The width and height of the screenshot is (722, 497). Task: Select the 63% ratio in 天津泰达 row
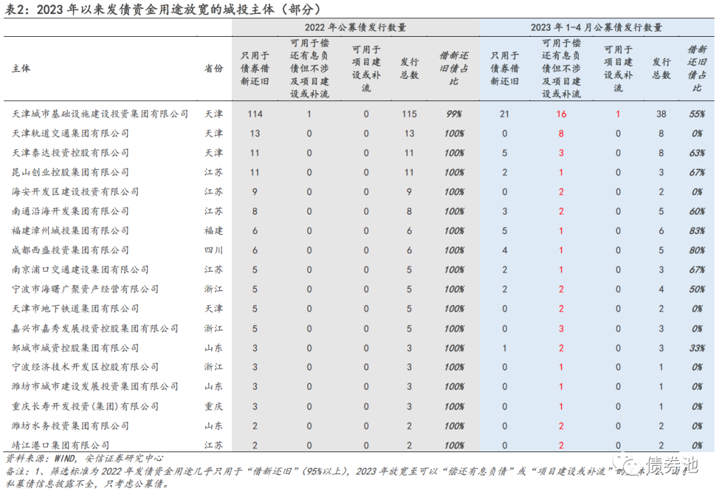(697, 153)
